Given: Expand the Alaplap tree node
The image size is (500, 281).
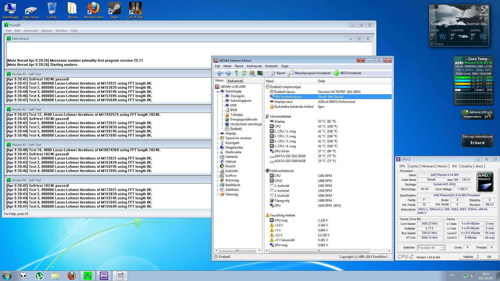Looking at the screenshot, I should pos(218,134).
